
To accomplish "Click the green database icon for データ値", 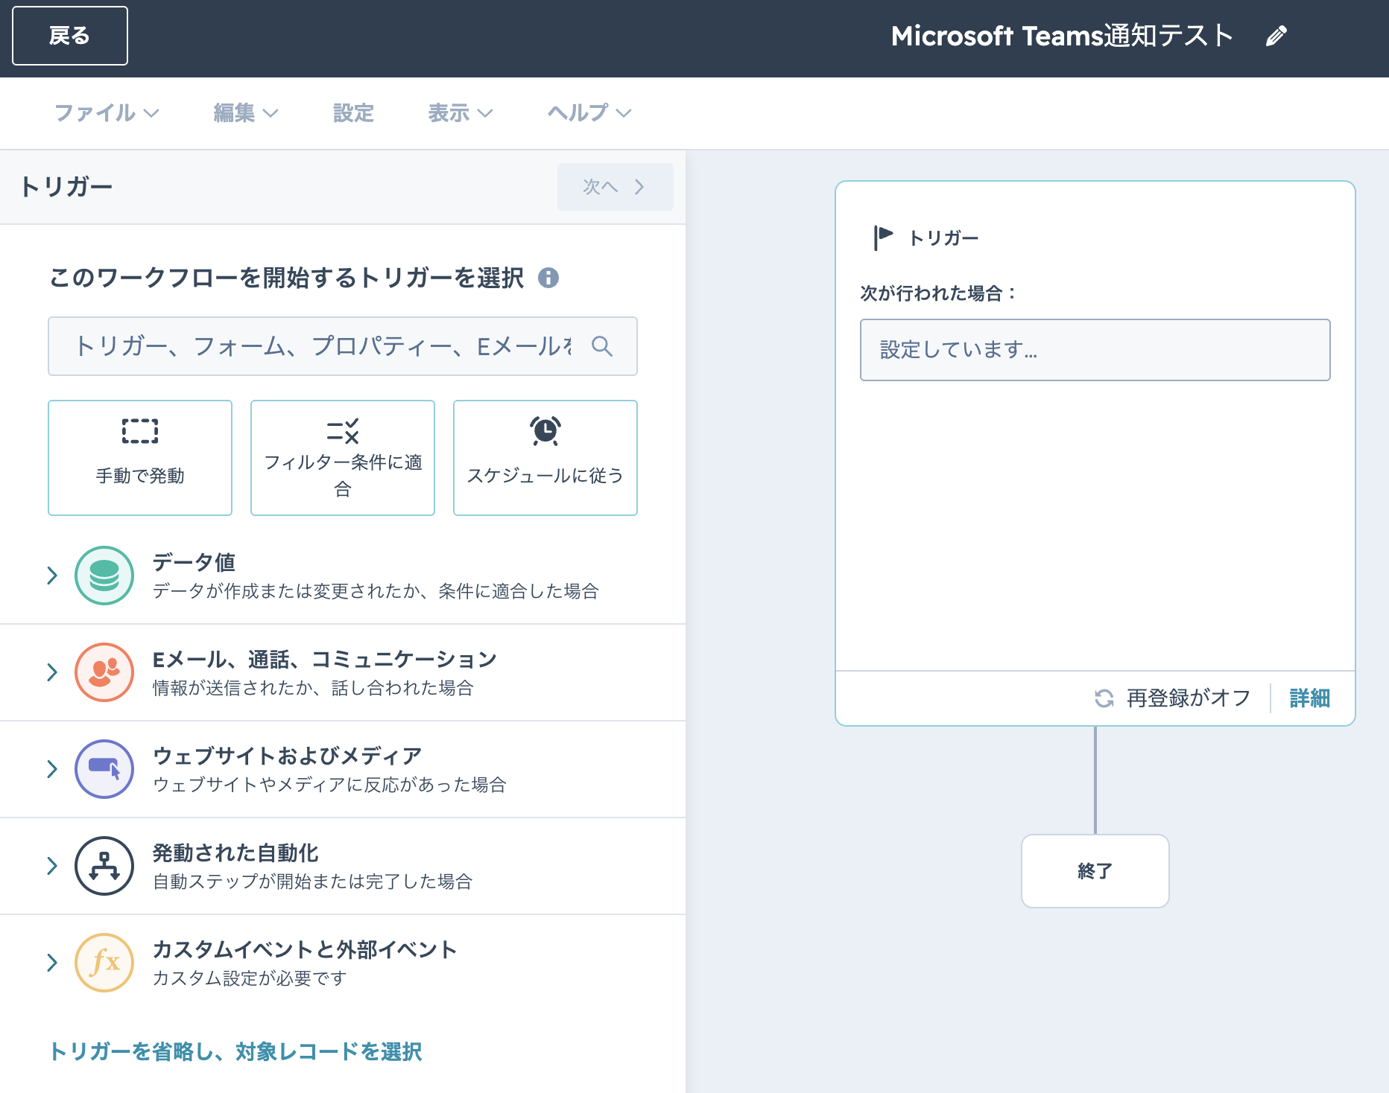I will 104,576.
